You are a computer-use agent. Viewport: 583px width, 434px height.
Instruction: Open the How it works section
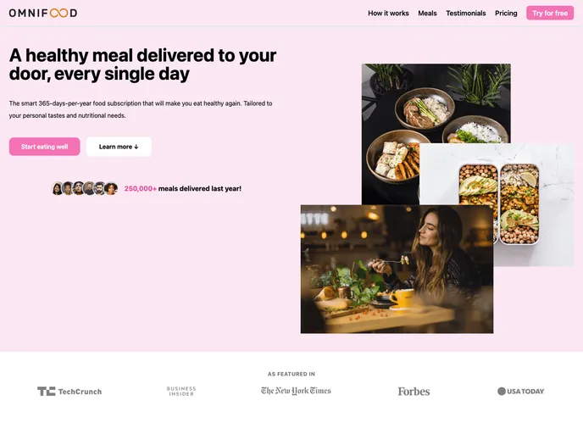point(388,13)
